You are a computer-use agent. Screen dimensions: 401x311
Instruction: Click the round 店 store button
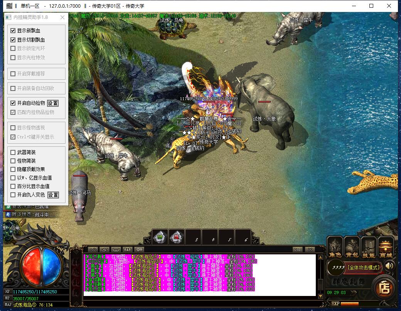pyautogui.click(x=384, y=288)
